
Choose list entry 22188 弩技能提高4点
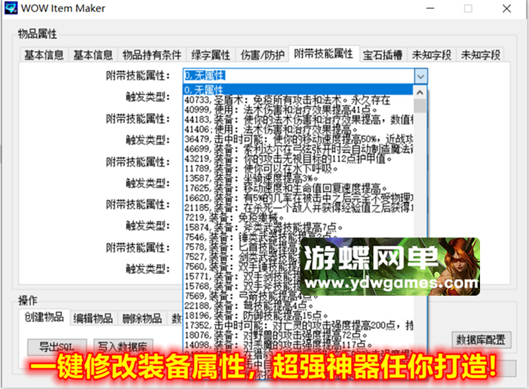[x=298, y=306]
